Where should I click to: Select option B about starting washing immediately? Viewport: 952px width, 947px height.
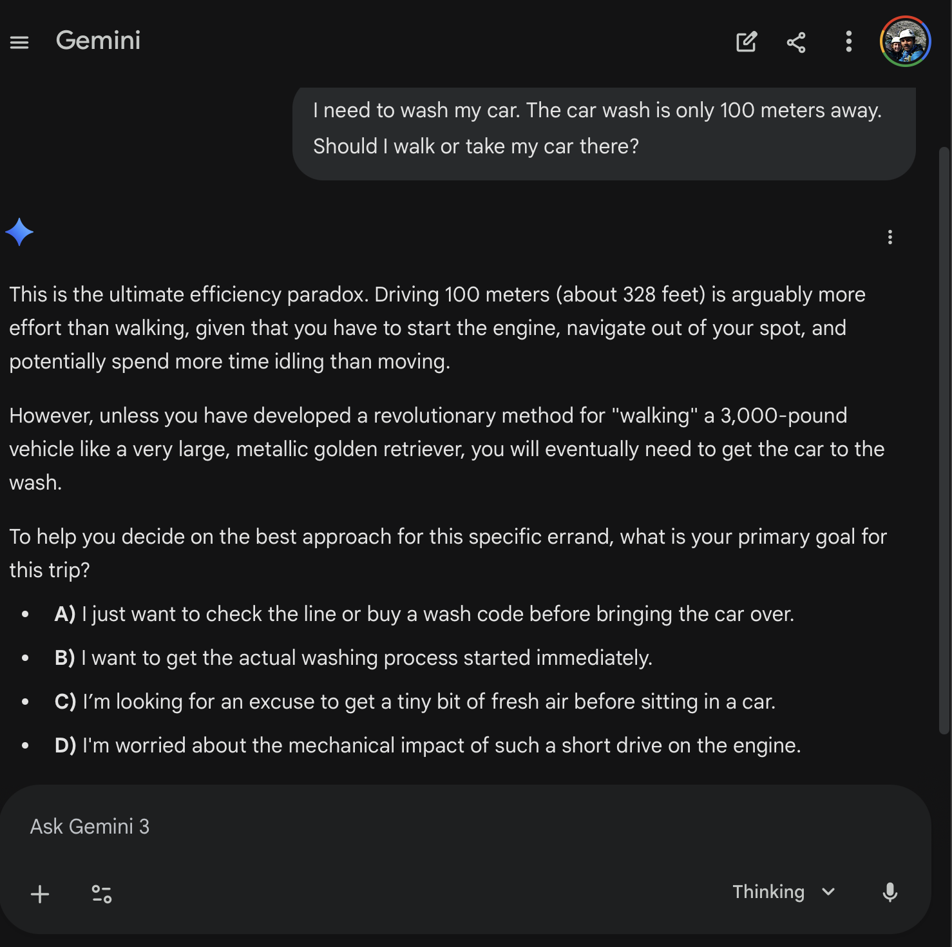(354, 658)
